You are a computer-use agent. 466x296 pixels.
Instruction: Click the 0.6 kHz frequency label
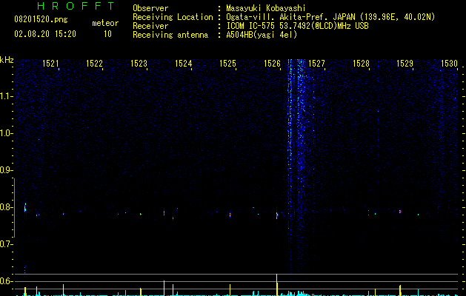[x=7, y=281]
